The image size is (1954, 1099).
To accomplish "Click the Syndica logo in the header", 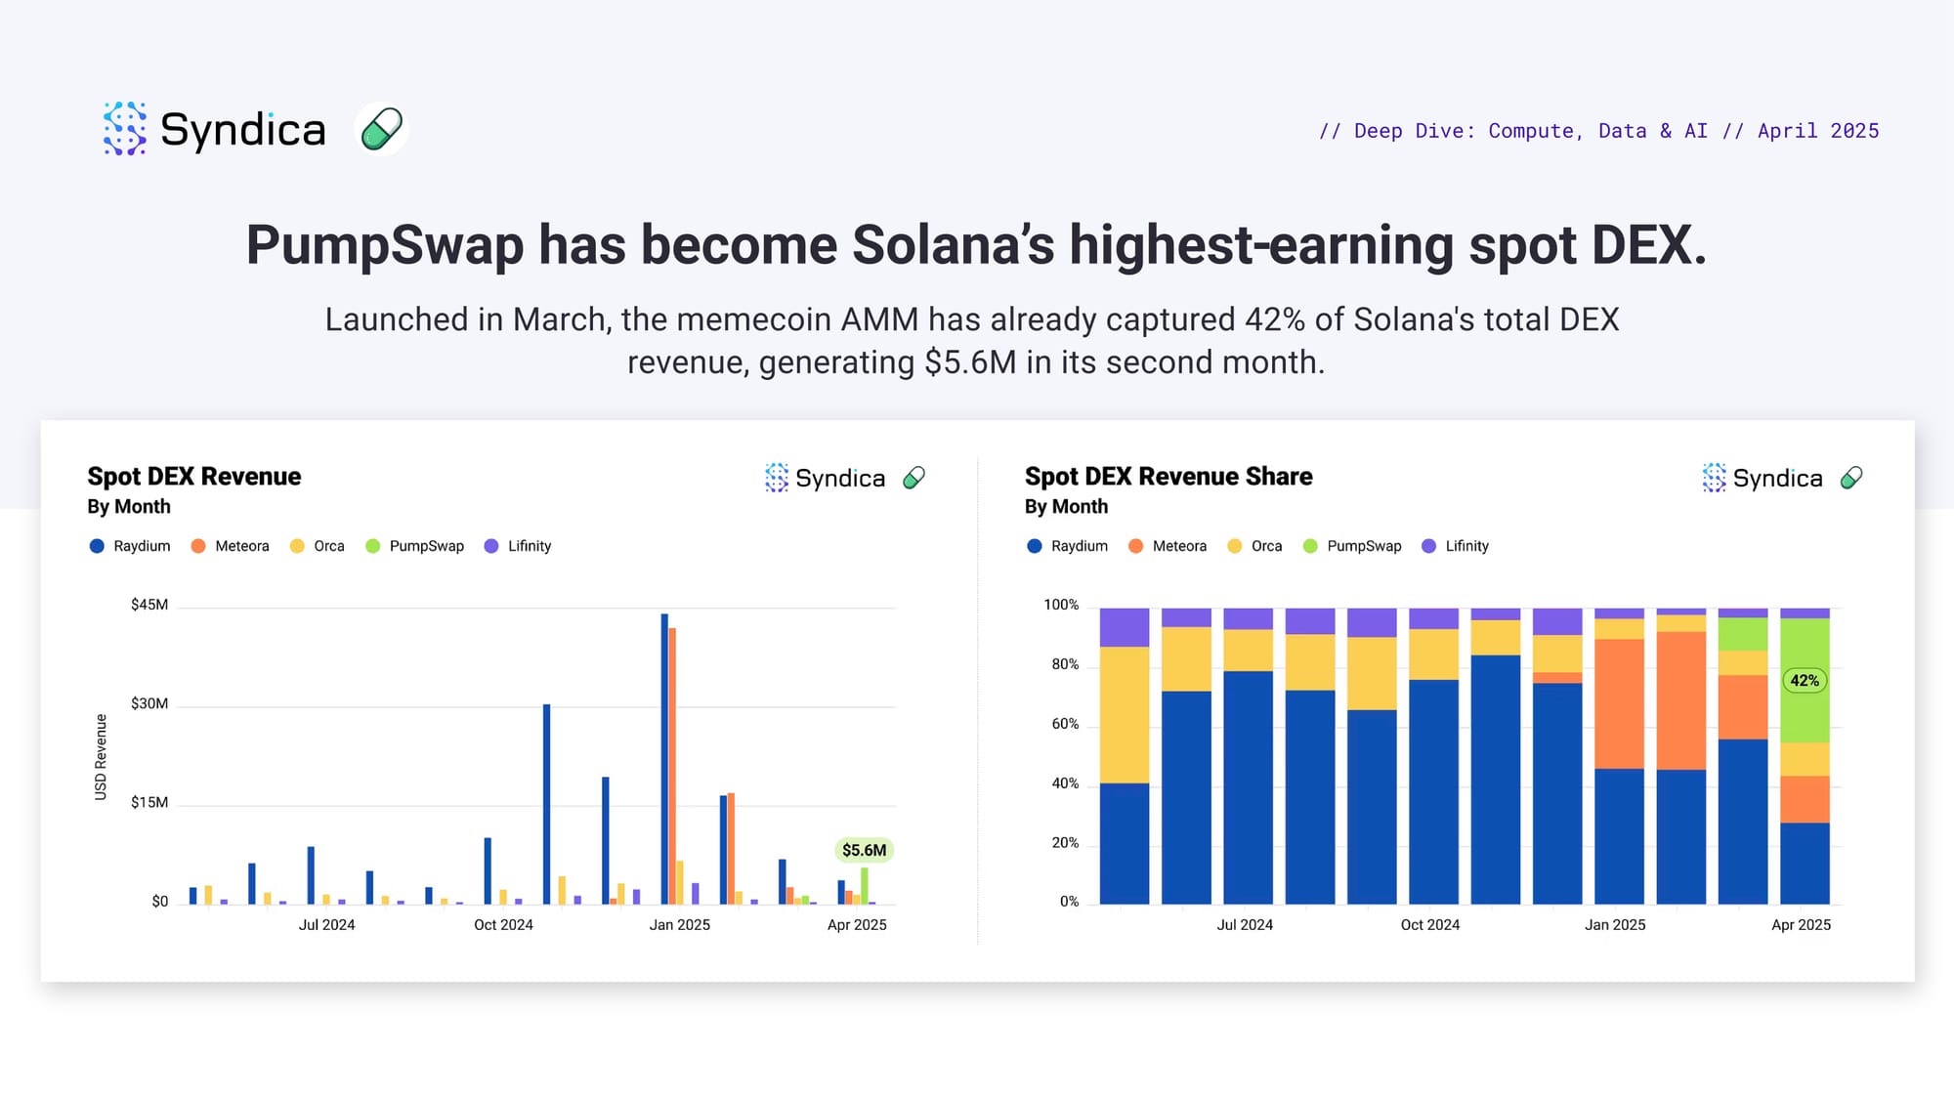I will pos(214,129).
